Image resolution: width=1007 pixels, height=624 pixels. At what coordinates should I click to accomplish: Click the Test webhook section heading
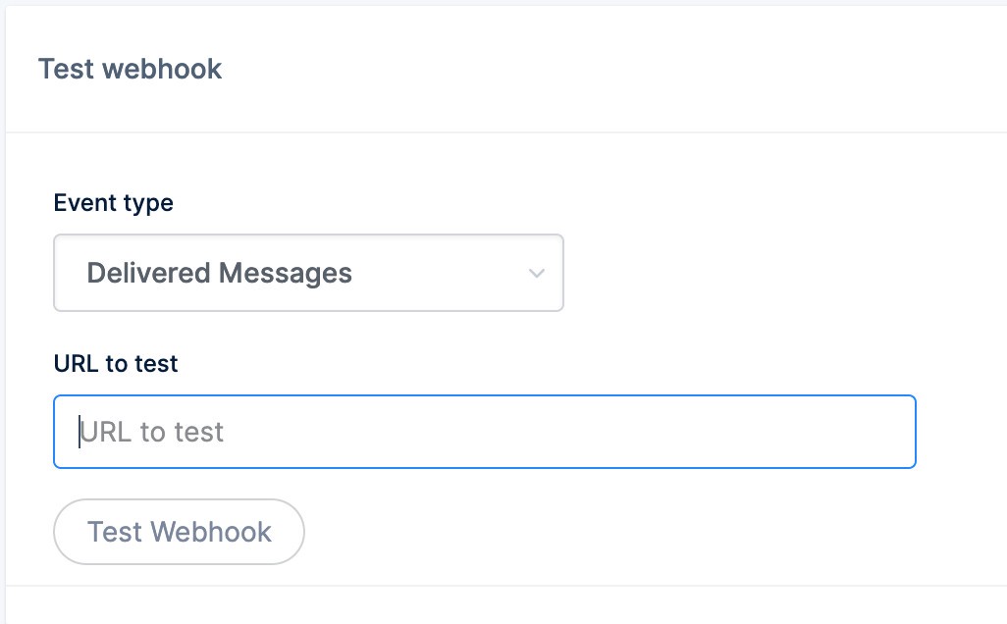pos(130,70)
